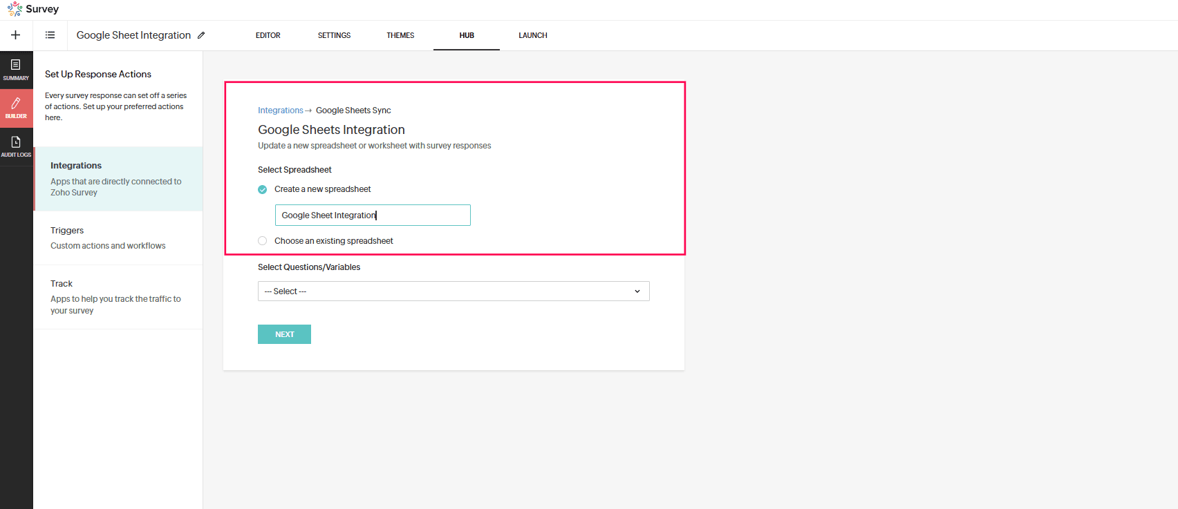This screenshot has width=1178, height=509.
Task: Open the Triggers section
Action: click(118, 238)
